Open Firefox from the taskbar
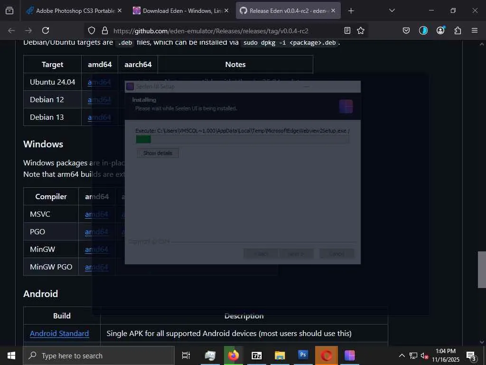 pyautogui.click(x=234, y=355)
